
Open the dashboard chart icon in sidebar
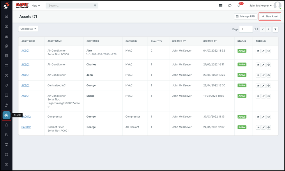(x=6, y=16)
